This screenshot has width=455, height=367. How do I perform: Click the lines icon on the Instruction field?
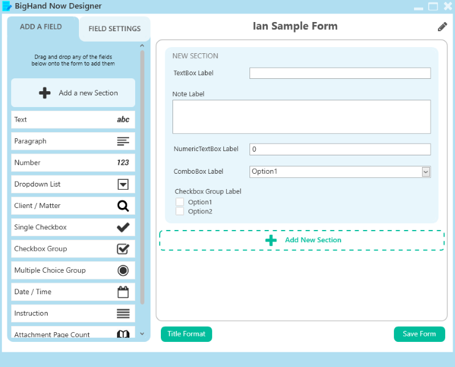(x=123, y=314)
